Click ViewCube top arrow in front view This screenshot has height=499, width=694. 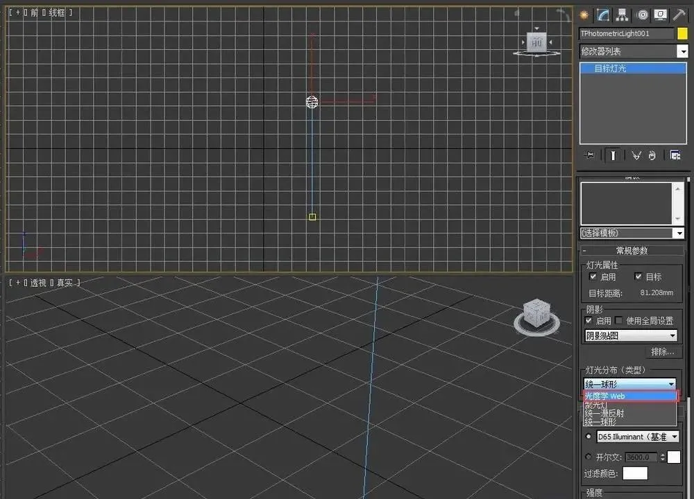[537, 29]
